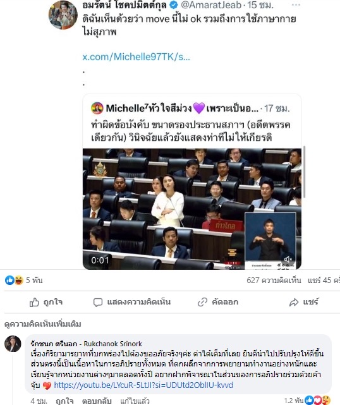This screenshot has width=340, height=405.
Task: Click ตอบกลับ to reply to the comment
Action: tap(97, 401)
